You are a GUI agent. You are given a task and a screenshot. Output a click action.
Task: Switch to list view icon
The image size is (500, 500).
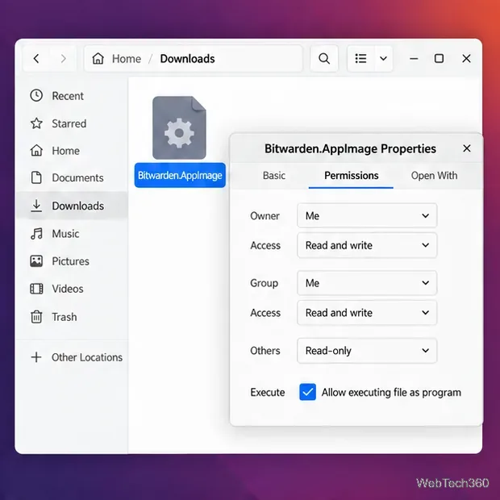pos(360,58)
